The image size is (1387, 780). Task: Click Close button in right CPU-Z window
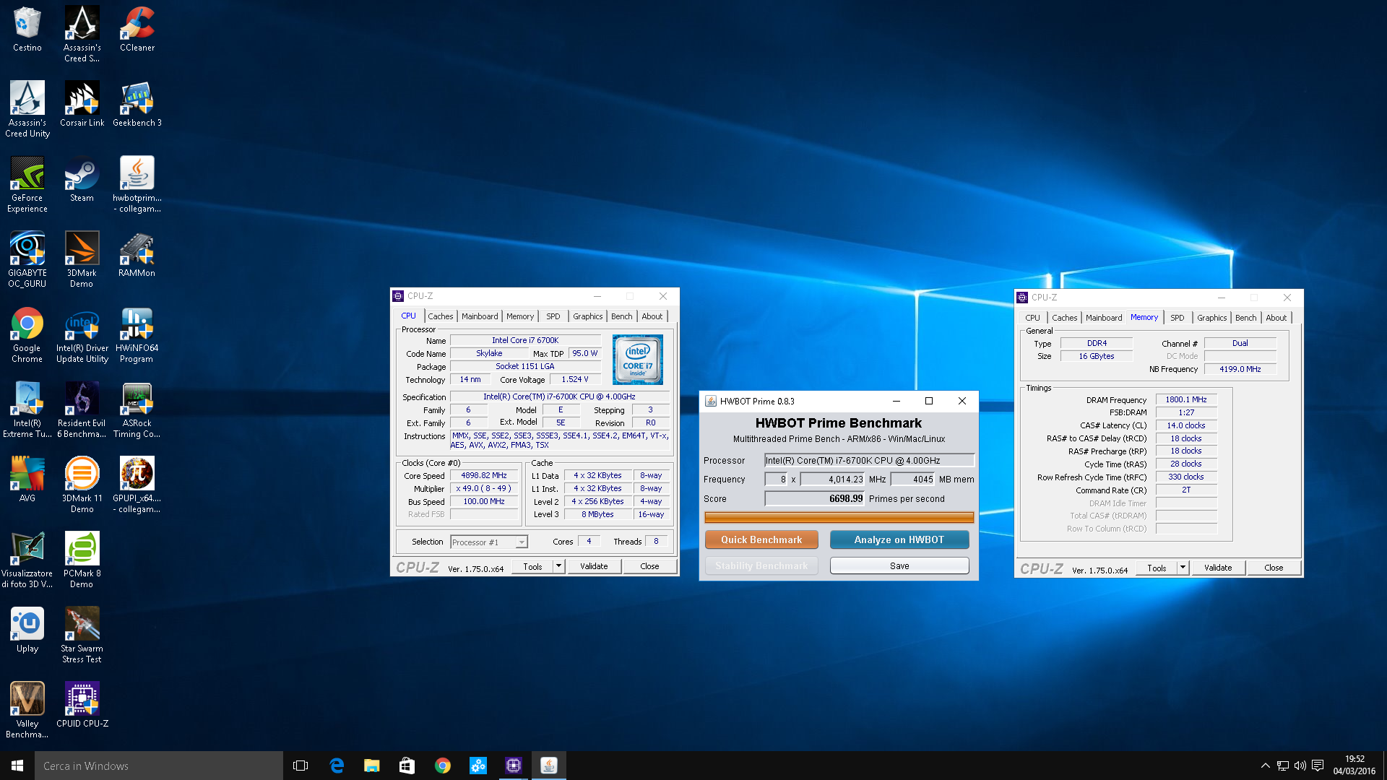click(1274, 568)
